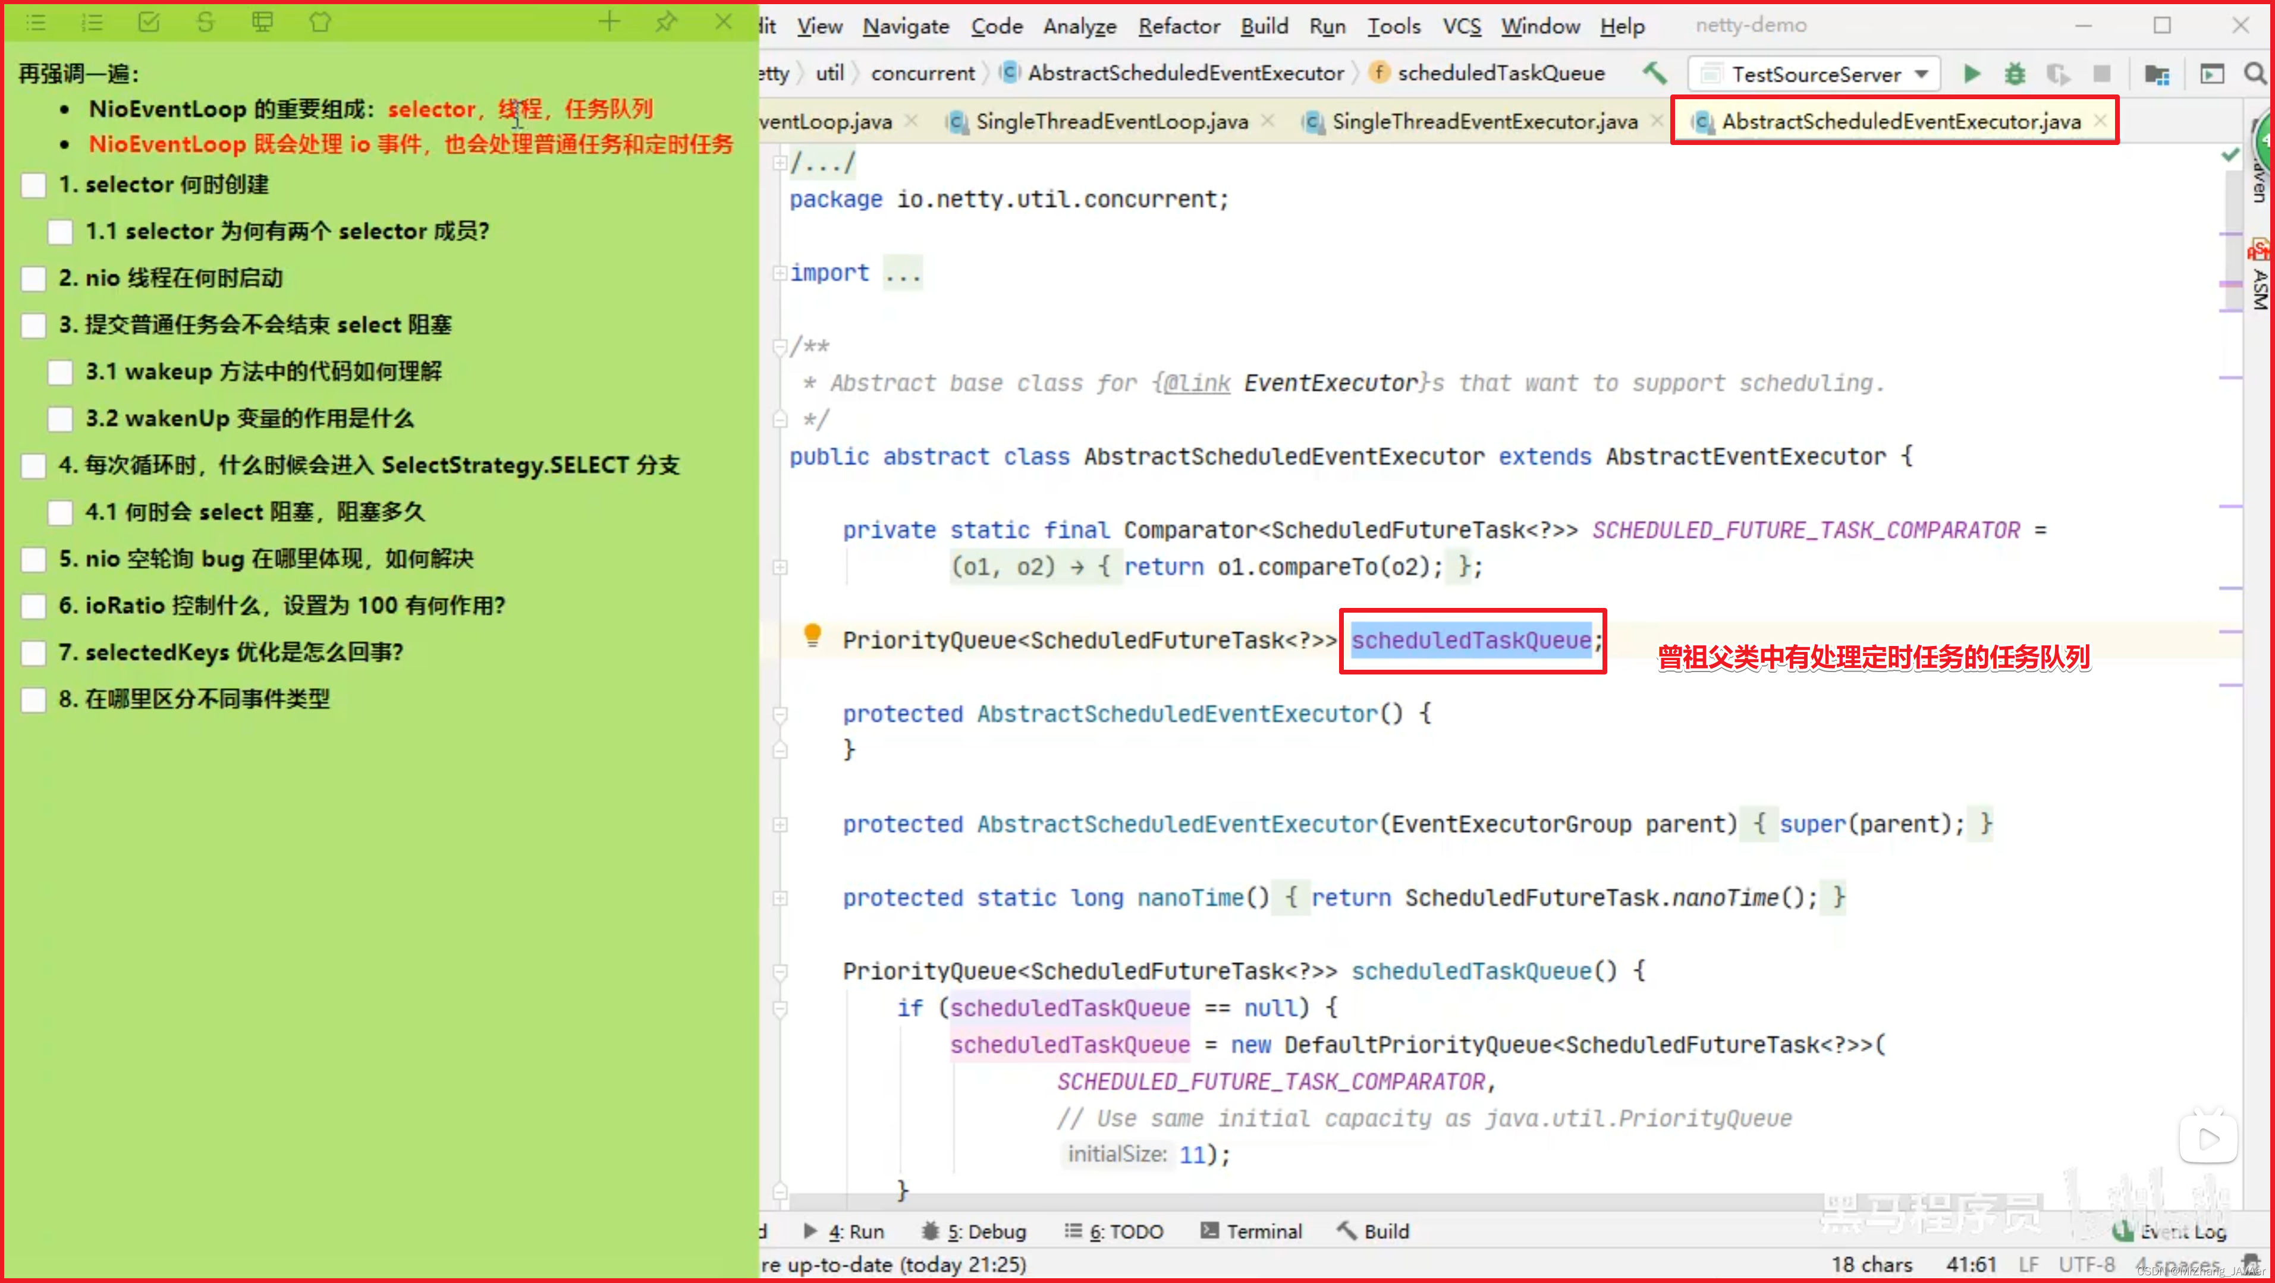Image resolution: width=2275 pixels, height=1283 pixels.
Task: Click the concurrent breadcrumb in navigation bar
Action: point(923,73)
